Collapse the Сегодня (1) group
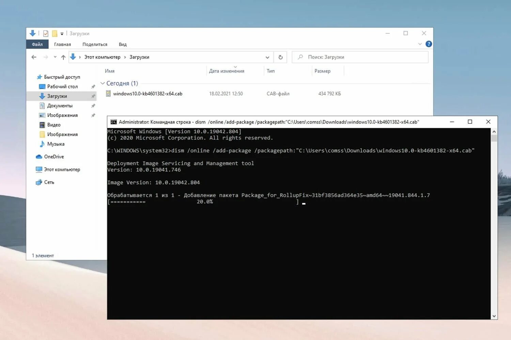The width and height of the screenshot is (511, 340). (x=103, y=83)
